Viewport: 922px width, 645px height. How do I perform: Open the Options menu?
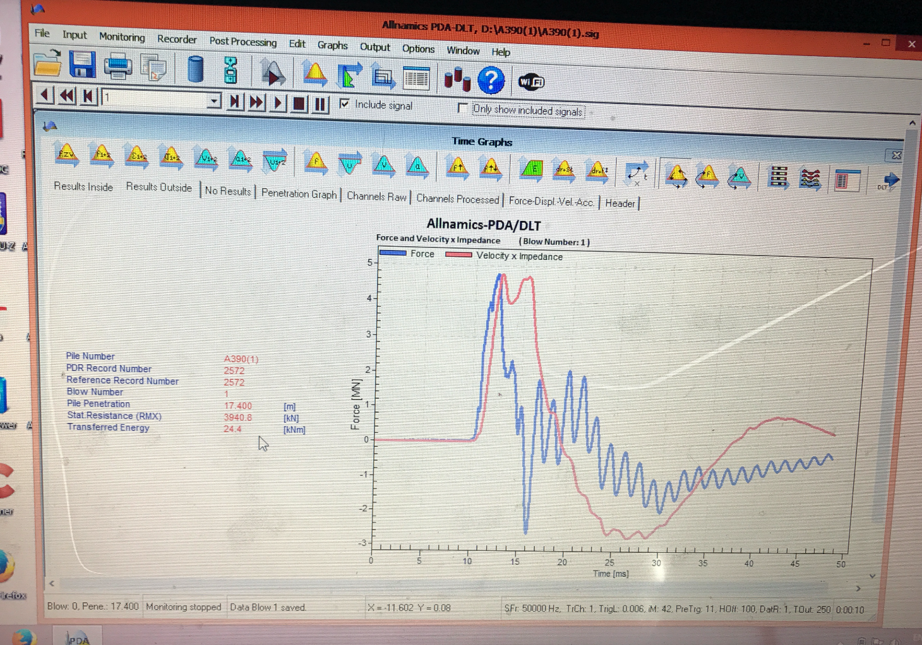[x=419, y=49]
